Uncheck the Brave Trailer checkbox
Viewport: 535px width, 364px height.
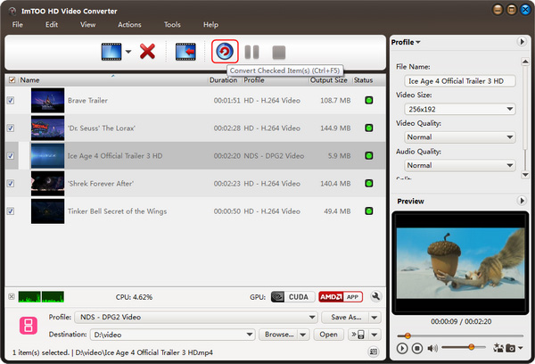11,101
